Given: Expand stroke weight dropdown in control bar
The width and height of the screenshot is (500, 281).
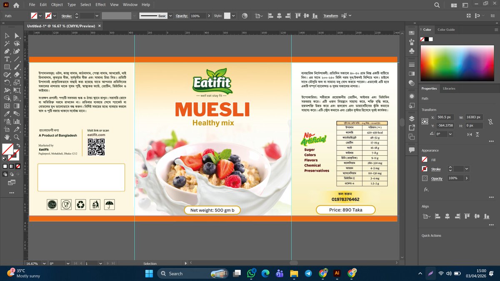Looking at the screenshot, I should [x=97, y=16].
